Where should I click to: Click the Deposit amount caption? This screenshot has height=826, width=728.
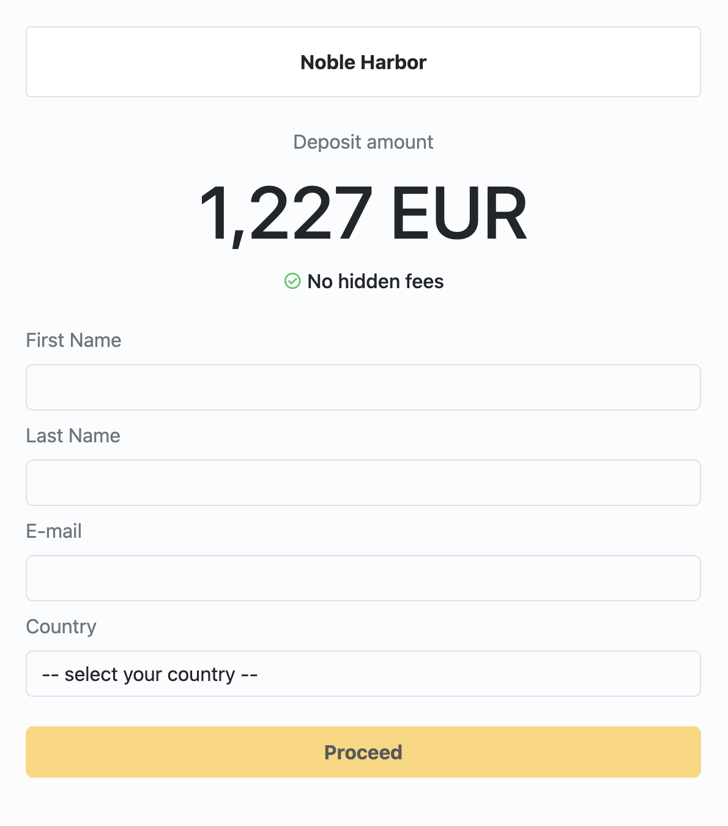pos(363,142)
